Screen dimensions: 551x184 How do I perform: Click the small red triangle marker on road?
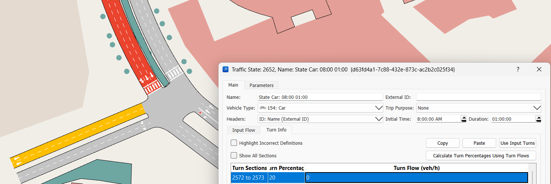[200, 112]
